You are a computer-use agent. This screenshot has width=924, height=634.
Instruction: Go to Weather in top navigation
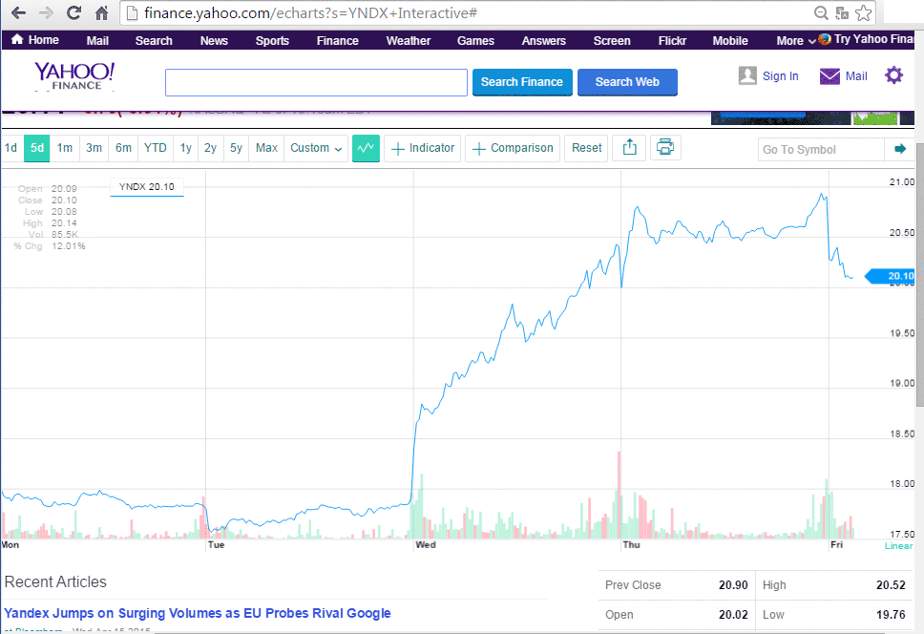pyautogui.click(x=408, y=41)
